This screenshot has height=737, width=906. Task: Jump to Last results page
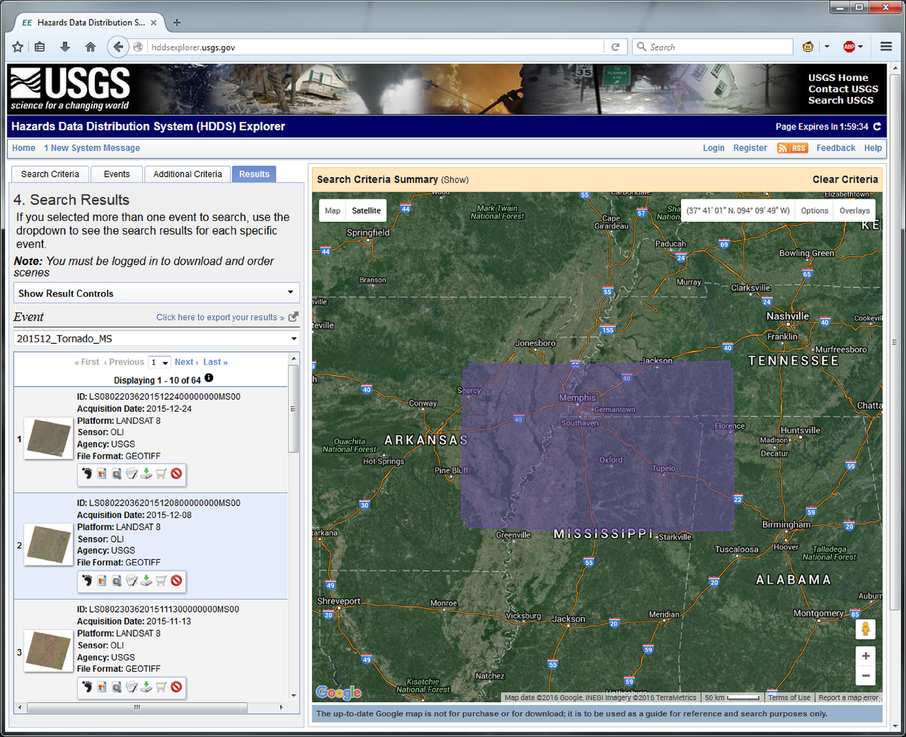(215, 362)
